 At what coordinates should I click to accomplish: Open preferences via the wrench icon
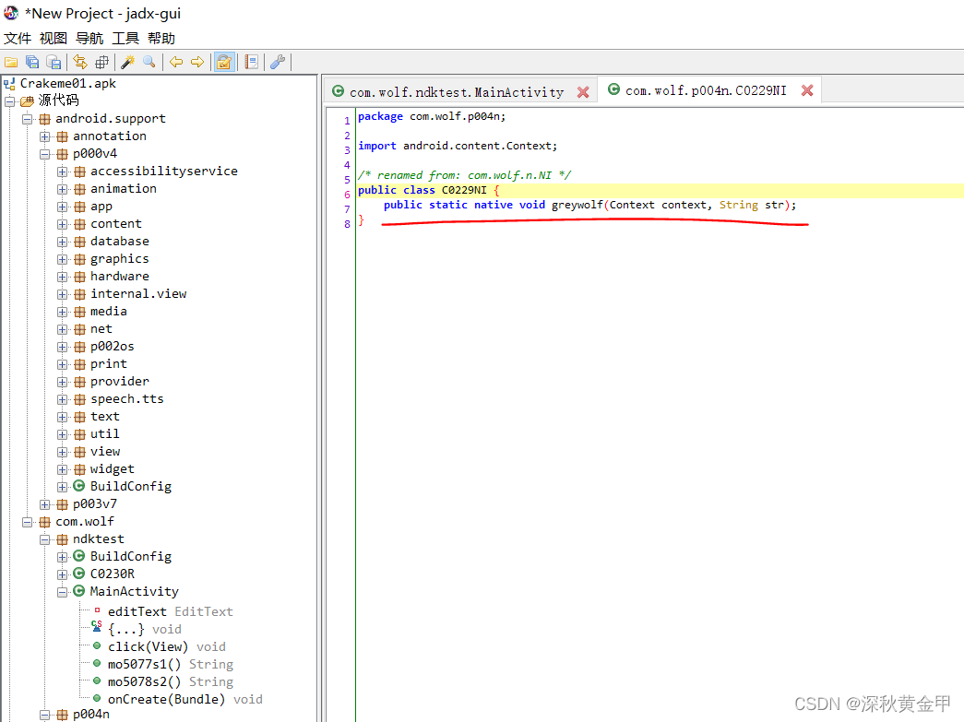(278, 62)
